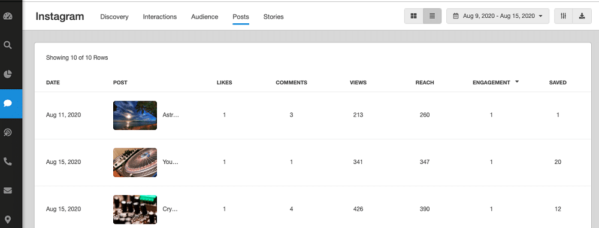Open the pie chart reports sidebar icon

coord(8,74)
